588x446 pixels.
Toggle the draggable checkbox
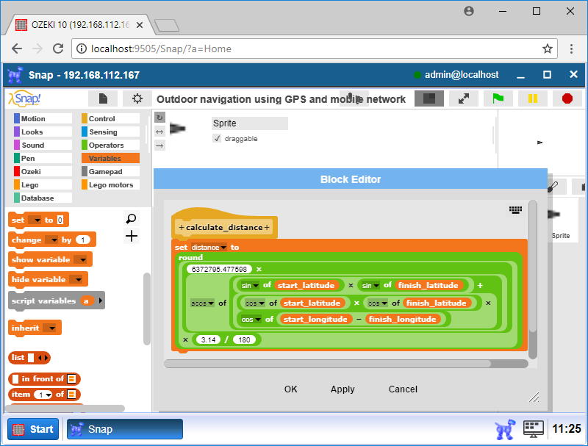pos(217,139)
